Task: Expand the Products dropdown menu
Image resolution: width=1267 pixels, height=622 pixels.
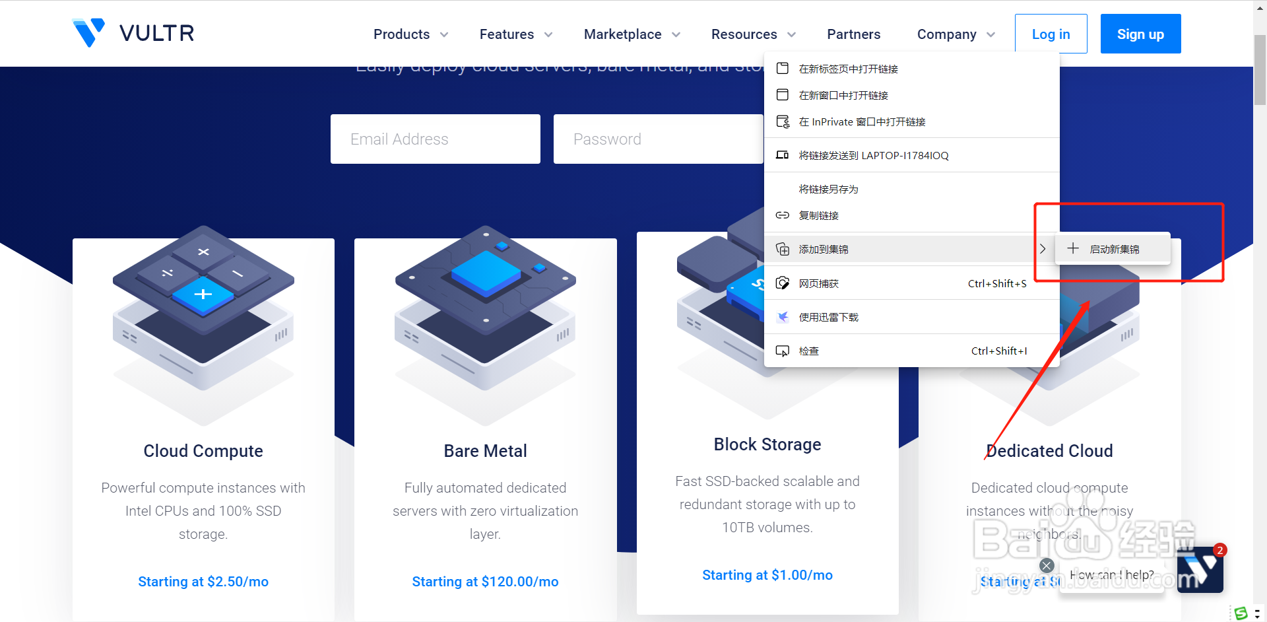Action: [410, 34]
